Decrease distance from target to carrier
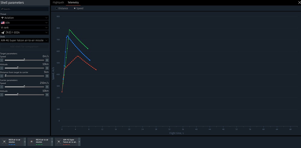The height and width of the screenshot is (148, 301). tap(2, 76)
